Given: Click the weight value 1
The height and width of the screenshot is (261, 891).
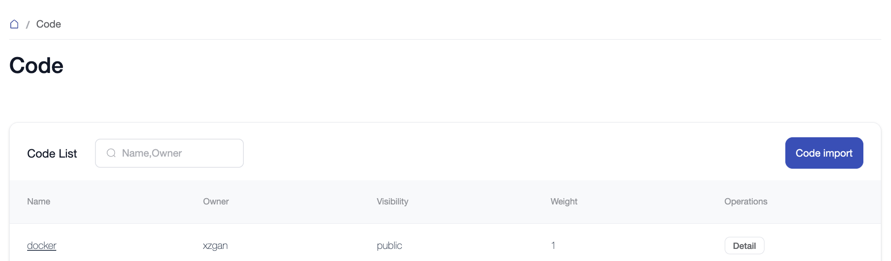Looking at the screenshot, I should [x=553, y=246].
